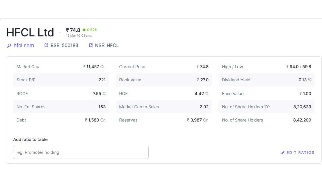Click the 0.52% price change percentage

click(x=92, y=30)
